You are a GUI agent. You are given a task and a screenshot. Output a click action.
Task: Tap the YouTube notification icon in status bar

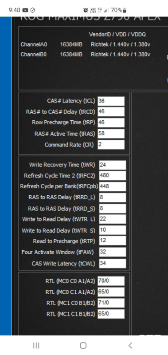(25, 10)
